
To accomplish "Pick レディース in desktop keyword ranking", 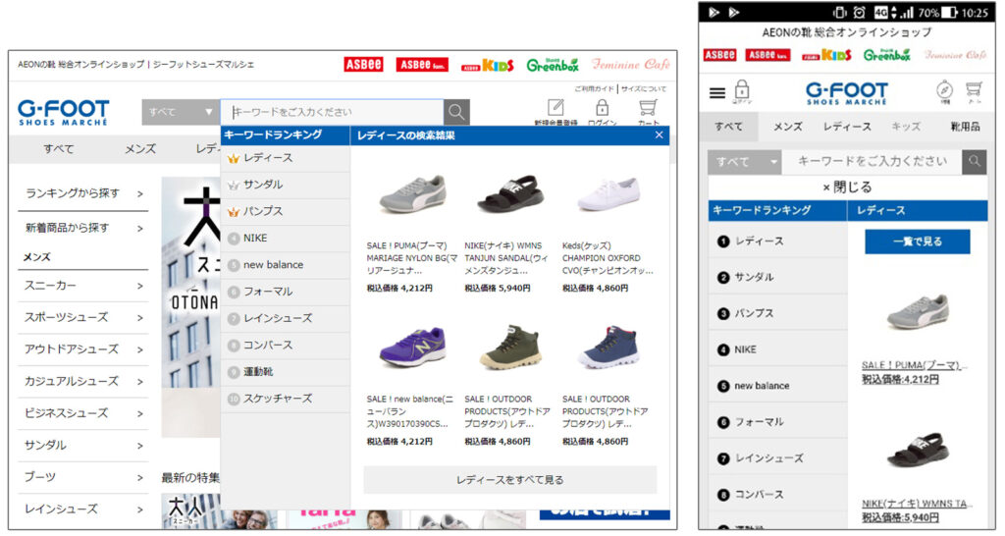I will click(286, 158).
